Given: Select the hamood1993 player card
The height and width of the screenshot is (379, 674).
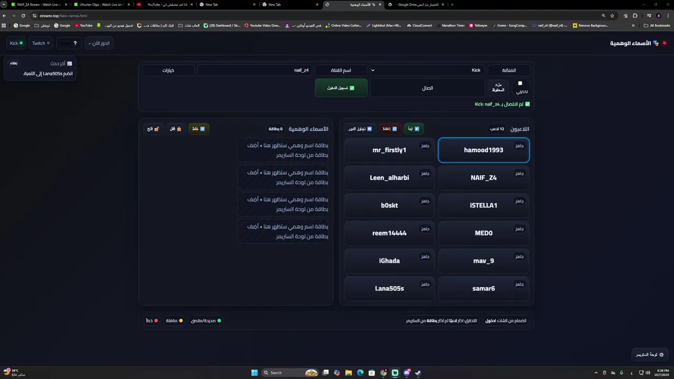Looking at the screenshot, I should (483, 150).
